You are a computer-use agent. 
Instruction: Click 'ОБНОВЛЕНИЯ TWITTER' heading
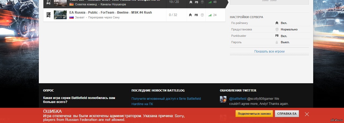point(238,90)
